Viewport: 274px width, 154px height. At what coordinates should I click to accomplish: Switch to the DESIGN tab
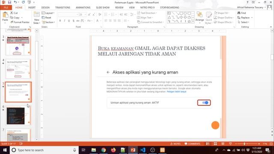click(x=45, y=8)
